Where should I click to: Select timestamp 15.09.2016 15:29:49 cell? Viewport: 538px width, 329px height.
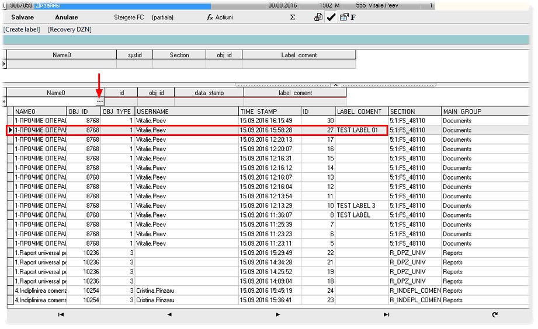click(270, 253)
